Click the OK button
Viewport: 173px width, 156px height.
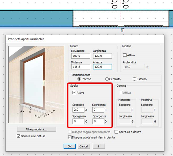[x=70, y=146]
